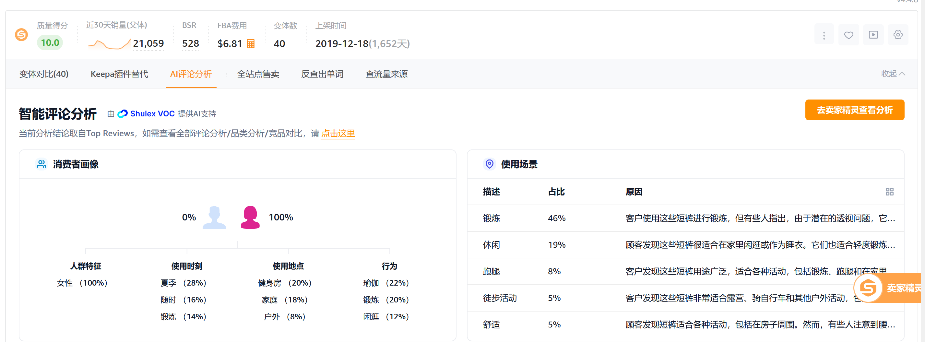Open the settings gear icon
This screenshot has width=925, height=342.
point(898,35)
